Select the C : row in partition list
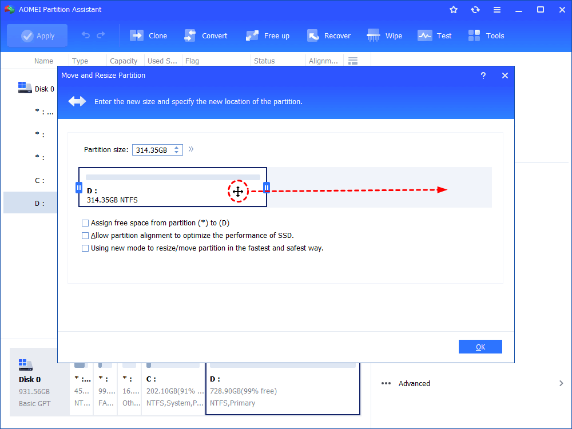 click(30, 181)
